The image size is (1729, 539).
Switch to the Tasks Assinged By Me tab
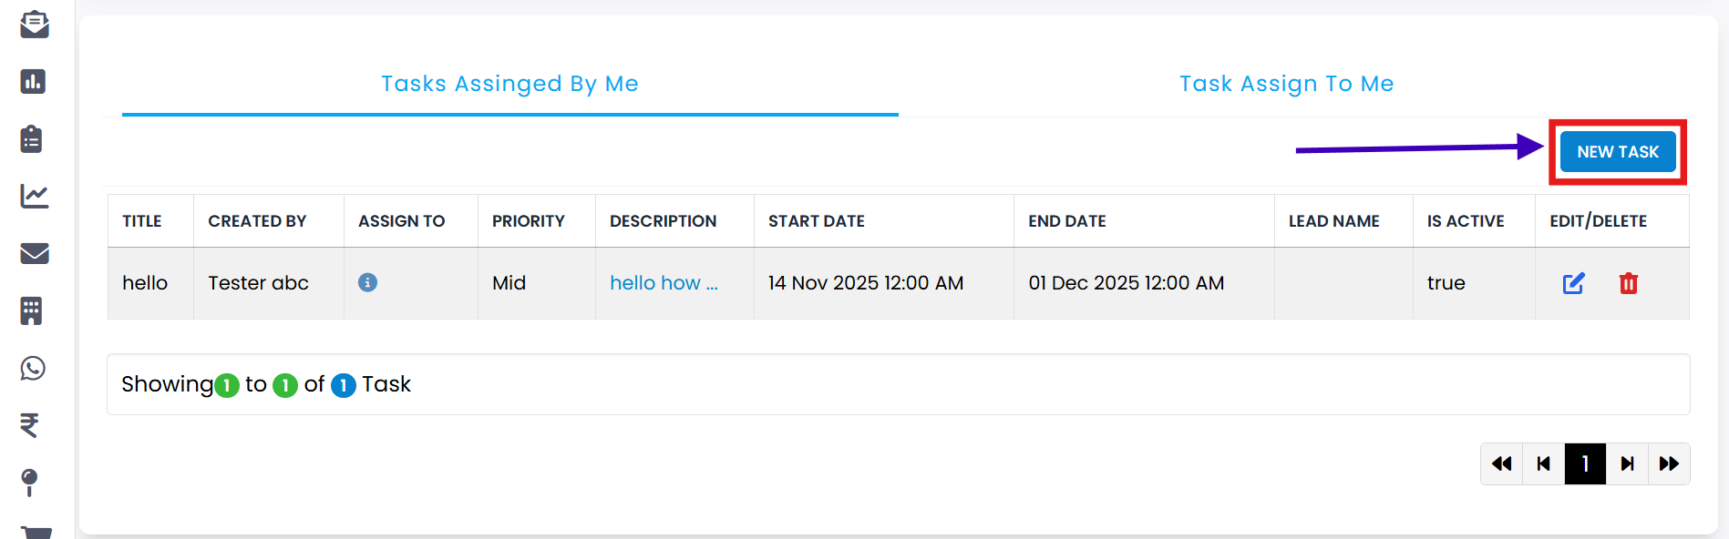509,84
